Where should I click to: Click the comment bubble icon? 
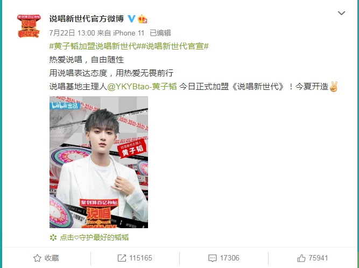tap(213, 258)
